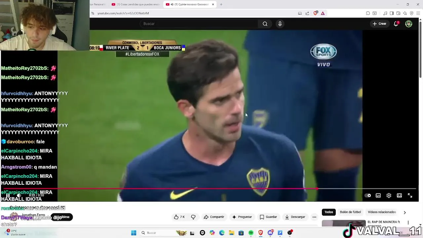
Task: Switch the player to theater mode
Action: click(399, 196)
